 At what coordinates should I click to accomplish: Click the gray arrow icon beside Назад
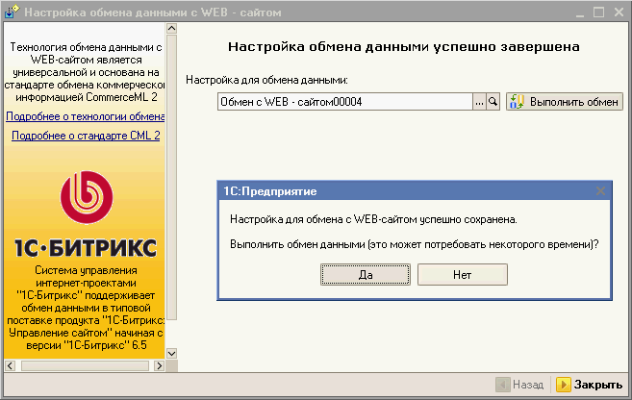pyautogui.click(x=502, y=385)
